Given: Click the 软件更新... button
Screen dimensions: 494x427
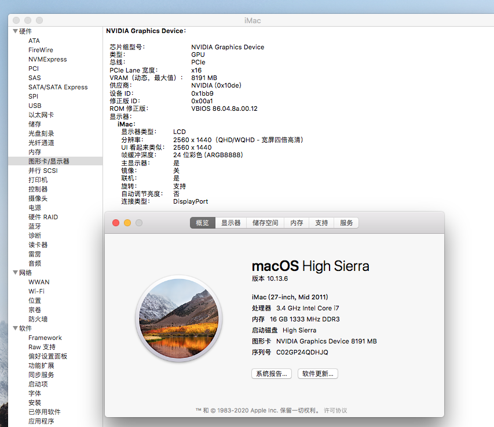Looking at the screenshot, I should tap(318, 374).
